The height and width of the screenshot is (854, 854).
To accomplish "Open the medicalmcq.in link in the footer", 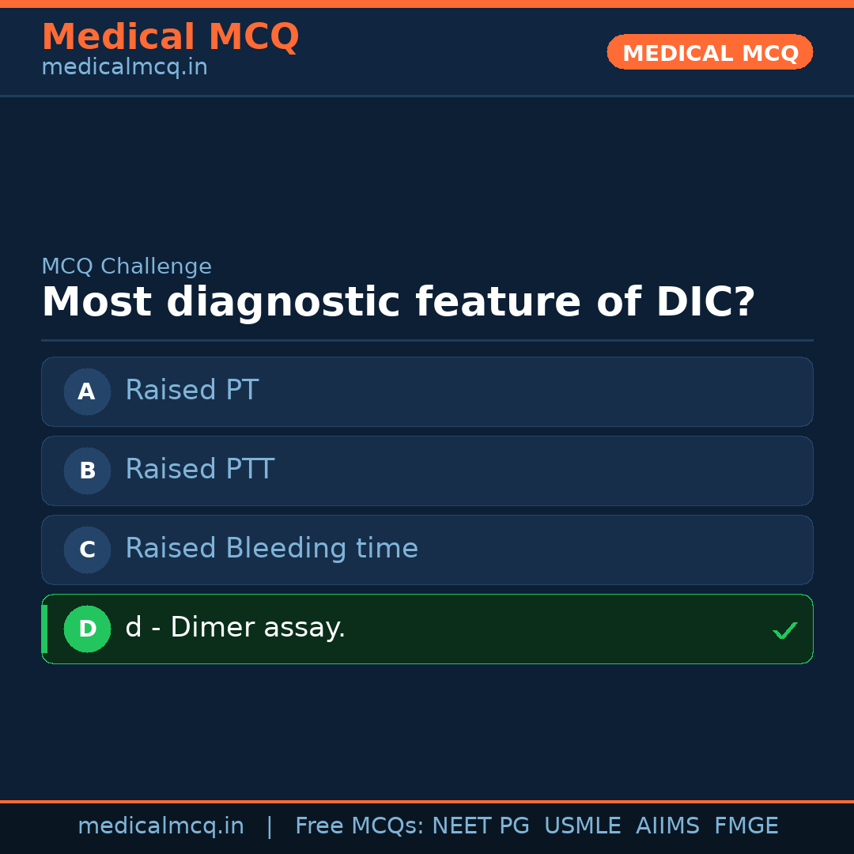I will point(161,826).
